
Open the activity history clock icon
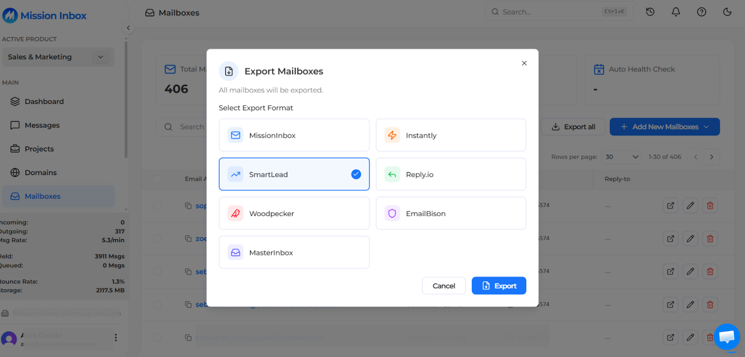650,12
